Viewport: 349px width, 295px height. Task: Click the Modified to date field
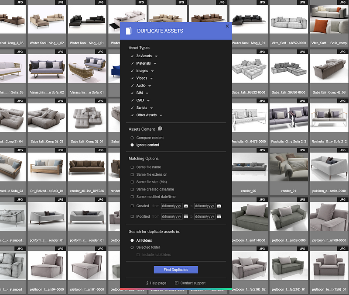click(205, 216)
